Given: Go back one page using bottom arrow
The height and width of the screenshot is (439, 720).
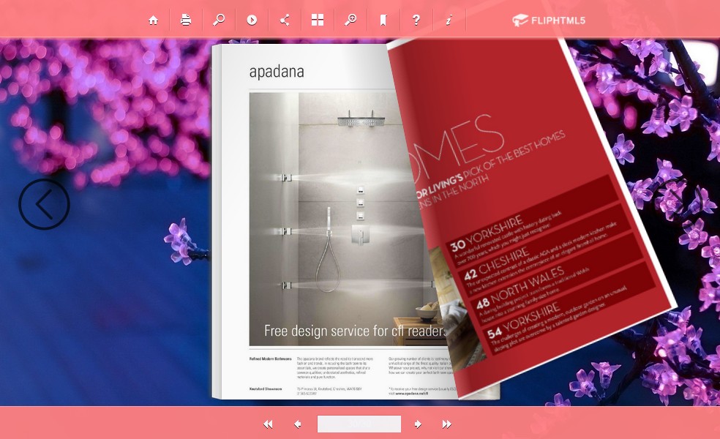Looking at the screenshot, I should pyautogui.click(x=298, y=424).
